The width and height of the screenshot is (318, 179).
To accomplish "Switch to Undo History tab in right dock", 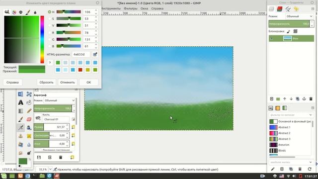I will pos(296,9).
